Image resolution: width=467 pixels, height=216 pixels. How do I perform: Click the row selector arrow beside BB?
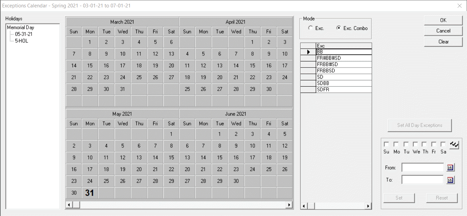coord(308,52)
